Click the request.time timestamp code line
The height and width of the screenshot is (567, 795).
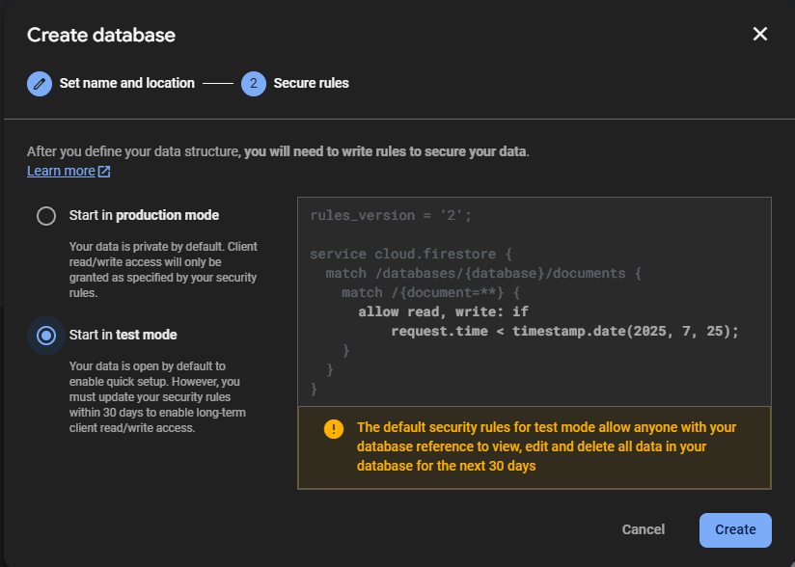point(564,331)
